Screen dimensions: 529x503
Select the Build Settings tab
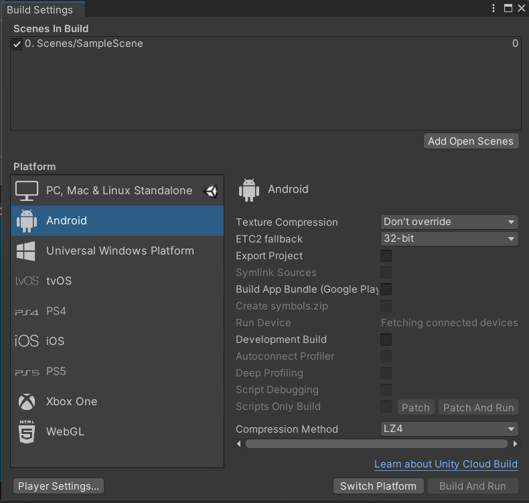(43, 10)
